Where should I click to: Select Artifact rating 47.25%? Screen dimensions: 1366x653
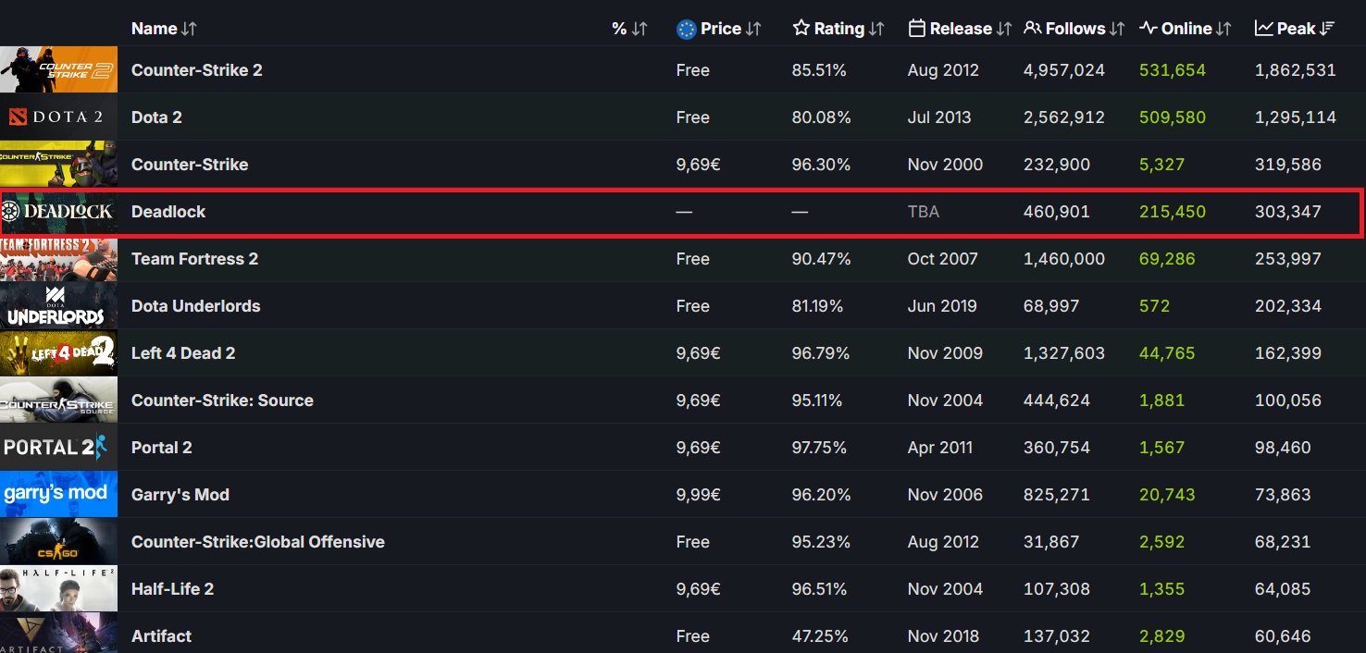click(x=819, y=636)
